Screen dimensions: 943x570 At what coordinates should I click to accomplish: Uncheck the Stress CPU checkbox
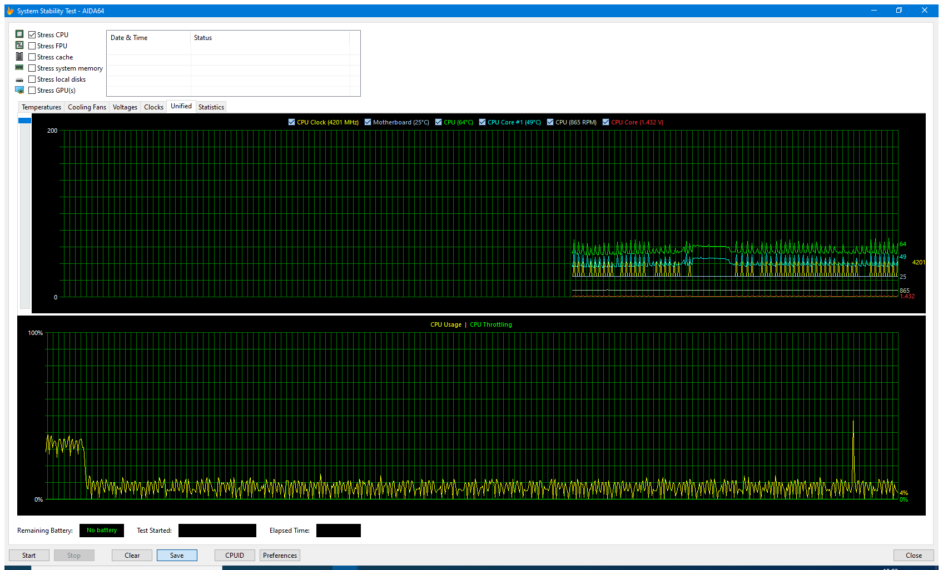click(32, 34)
